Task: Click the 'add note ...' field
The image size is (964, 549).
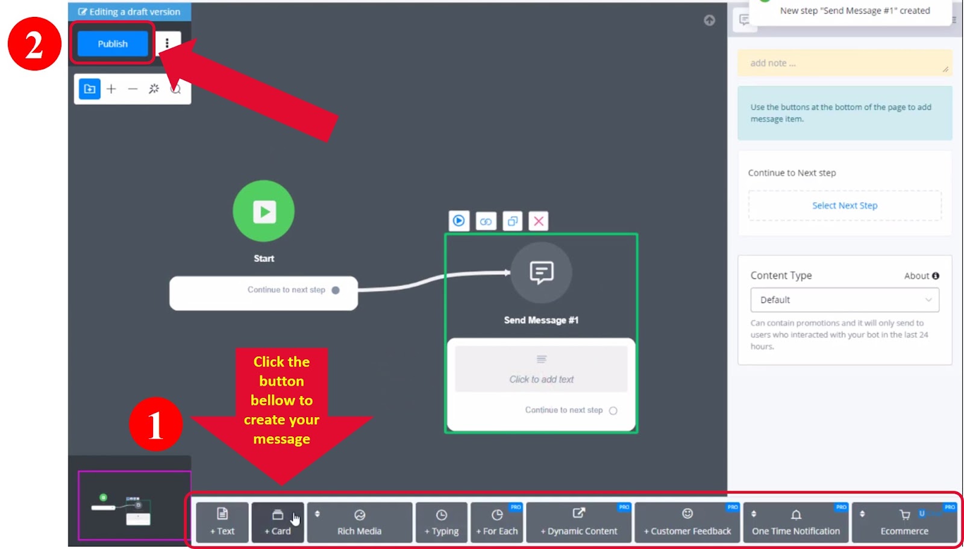Action: tap(845, 63)
